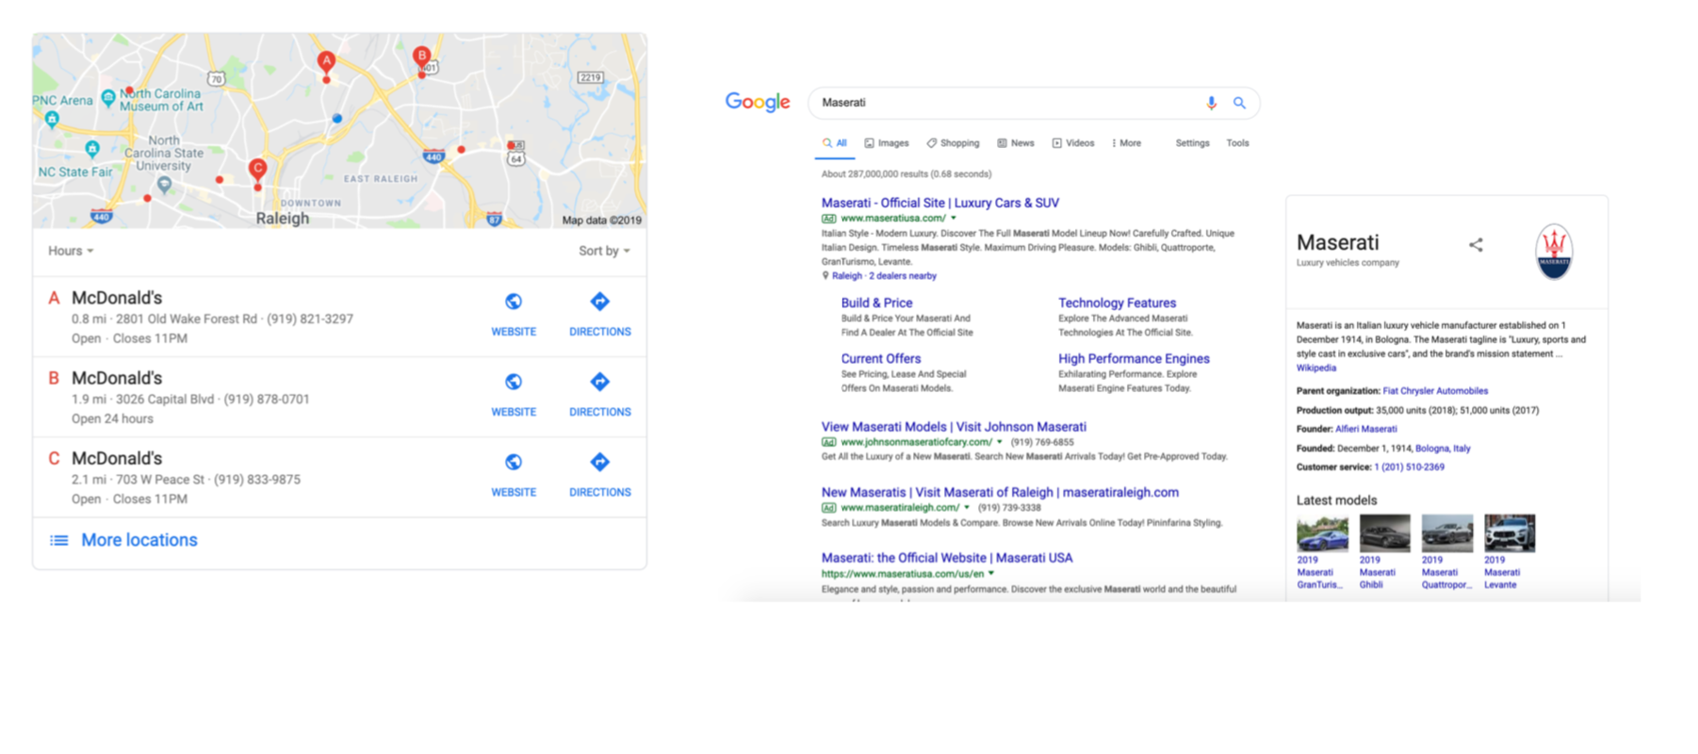Image resolution: width=1698 pixels, height=754 pixels.
Task: Click the North Carolina Museum of Art marker
Action: click(x=108, y=97)
